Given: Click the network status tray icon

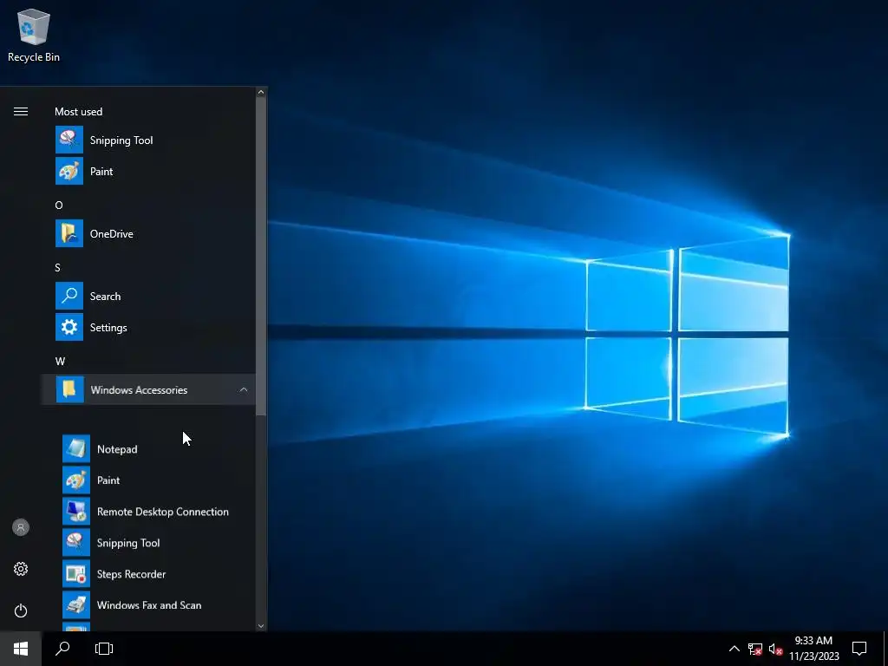Looking at the screenshot, I should click(x=754, y=649).
